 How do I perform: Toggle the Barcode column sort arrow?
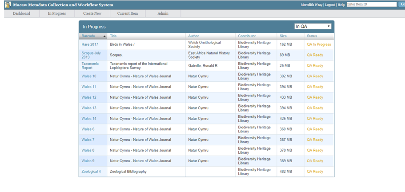[x=104, y=36]
